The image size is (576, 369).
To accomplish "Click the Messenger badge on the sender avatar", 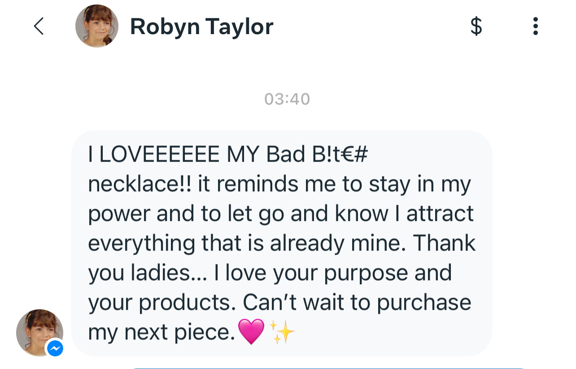I will pyautogui.click(x=55, y=348).
